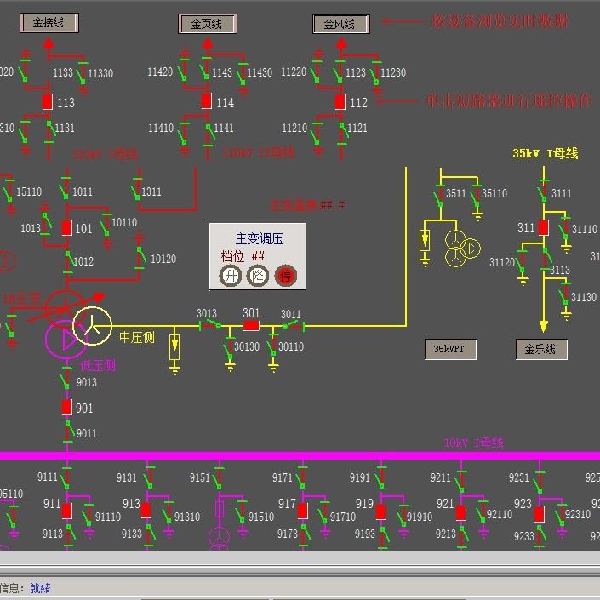Screen dimensions: 600x600
Task: Stop tap changing with 停 button
Action: pos(285,276)
